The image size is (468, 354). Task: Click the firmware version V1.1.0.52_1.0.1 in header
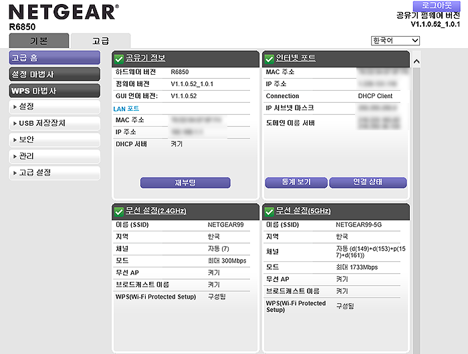(x=435, y=24)
